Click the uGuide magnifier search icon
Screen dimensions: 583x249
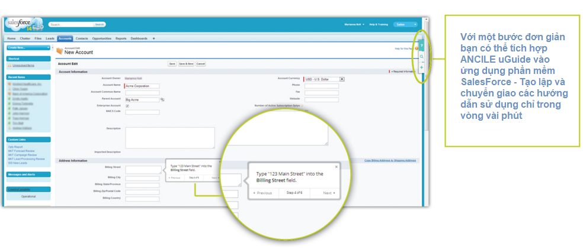point(422,57)
